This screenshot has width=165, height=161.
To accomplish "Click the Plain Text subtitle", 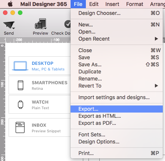I will (40, 108).
